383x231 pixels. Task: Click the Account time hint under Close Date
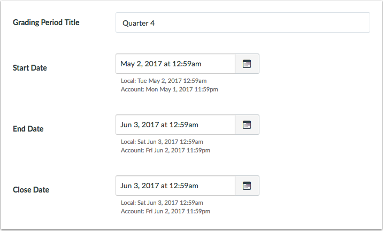point(165,211)
